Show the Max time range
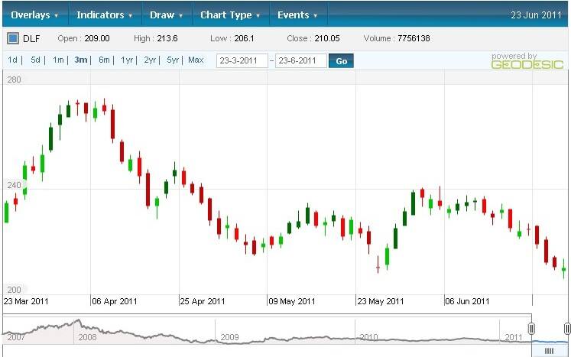This screenshot has width=571, height=357. (x=196, y=60)
